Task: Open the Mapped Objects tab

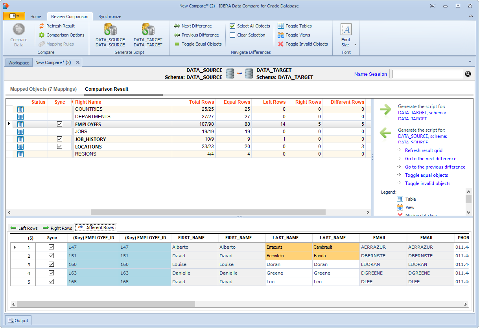Action: click(43, 89)
